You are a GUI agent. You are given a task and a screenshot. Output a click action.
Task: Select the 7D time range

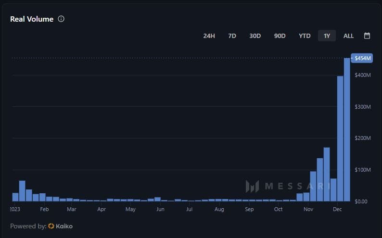point(232,36)
